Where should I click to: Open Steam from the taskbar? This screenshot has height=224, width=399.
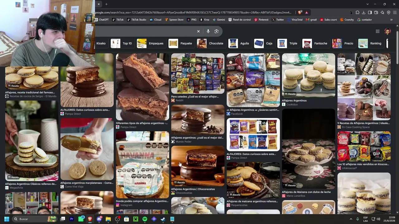[163, 219]
